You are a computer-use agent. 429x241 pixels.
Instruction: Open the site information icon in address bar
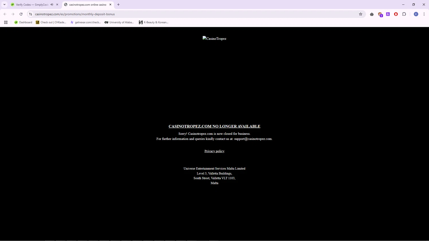(x=31, y=14)
